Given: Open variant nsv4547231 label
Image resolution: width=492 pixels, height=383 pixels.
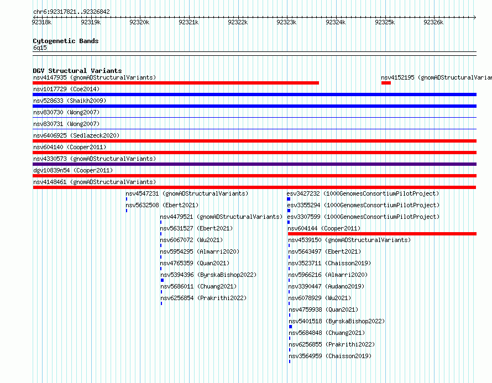Looking at the screenshot, I should click(187, 193).
